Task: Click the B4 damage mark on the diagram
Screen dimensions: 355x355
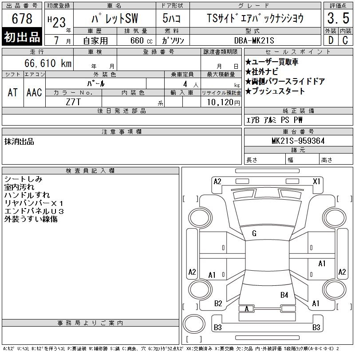Action: coord(284,295)
